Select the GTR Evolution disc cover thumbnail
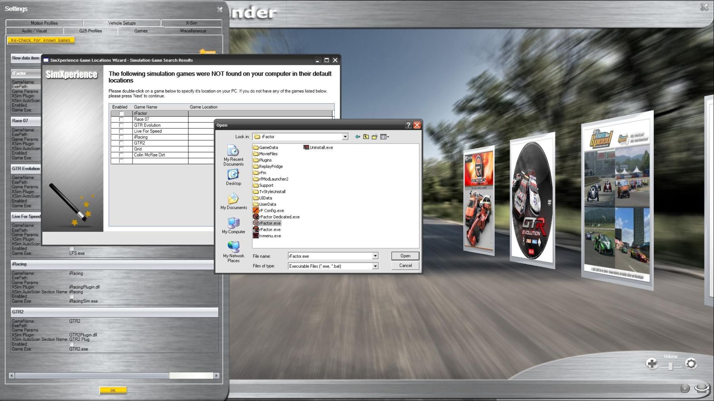This screenshot has height=401, width=714. (x=532, y=200)
